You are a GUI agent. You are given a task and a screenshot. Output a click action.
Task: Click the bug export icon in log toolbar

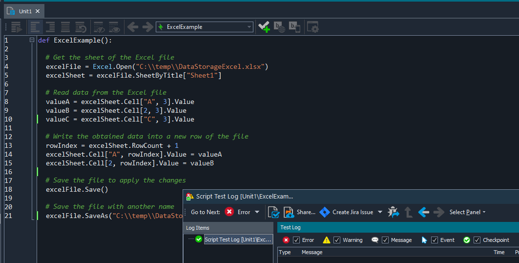[393, 212]
